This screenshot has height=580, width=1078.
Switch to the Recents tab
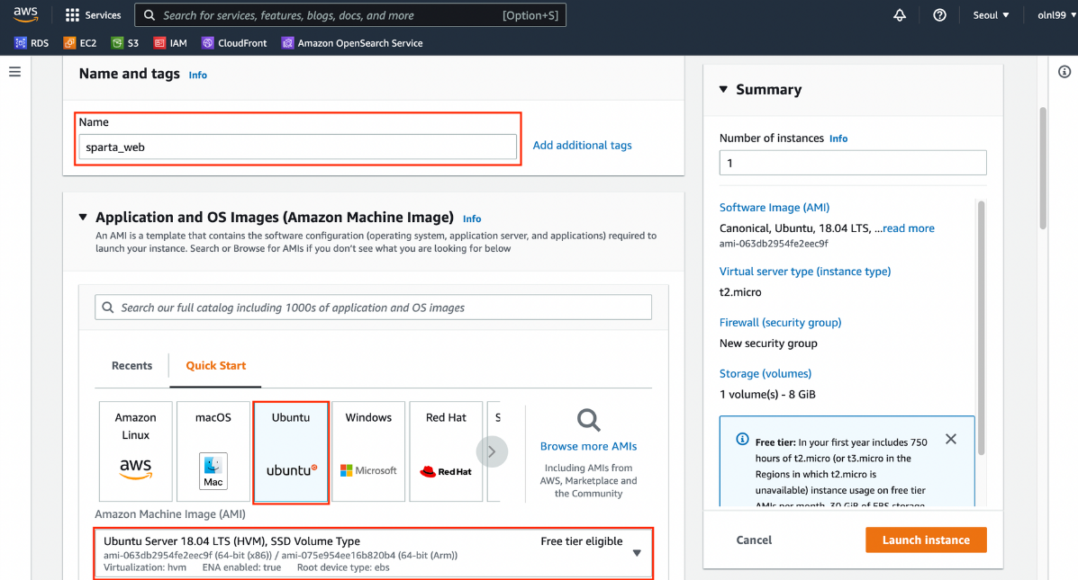pyautogui.click(x=132, y=366)
